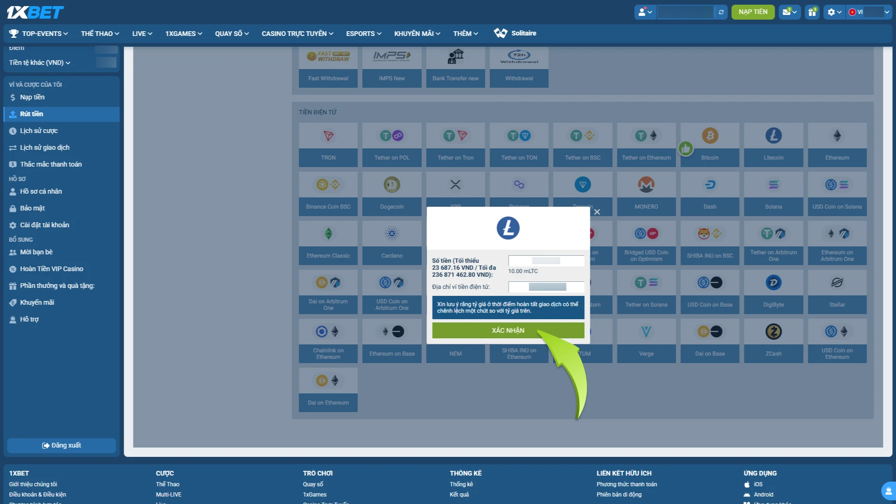Choose the Ethereum withdrawal tile
The image size is (896, 504).
[x=837, y=145]
